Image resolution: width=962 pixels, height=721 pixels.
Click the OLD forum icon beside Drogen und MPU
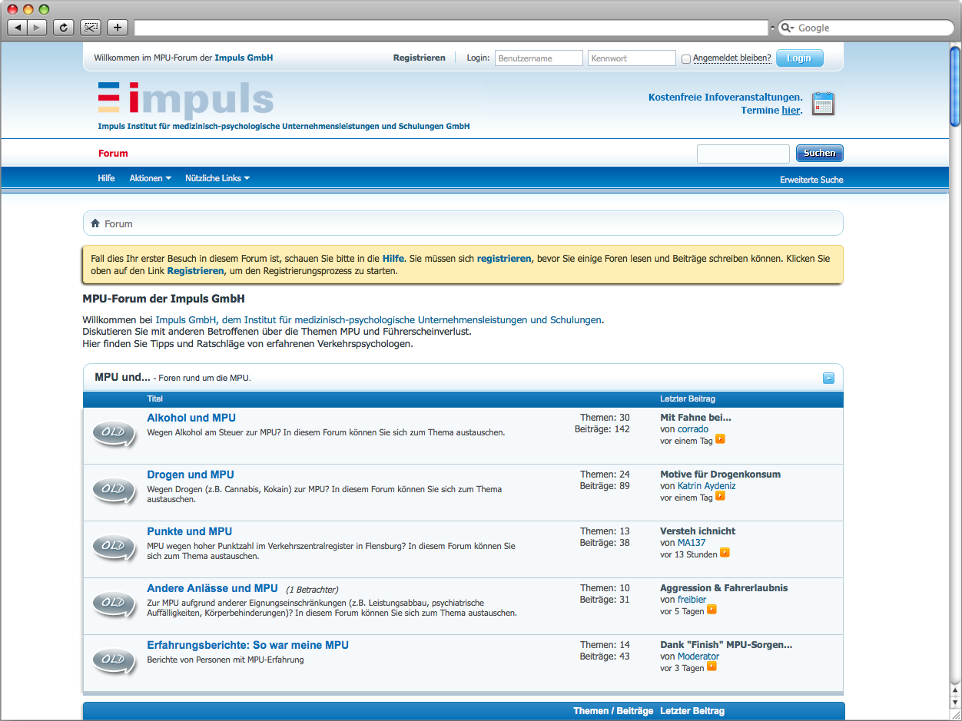pos(114,490)
